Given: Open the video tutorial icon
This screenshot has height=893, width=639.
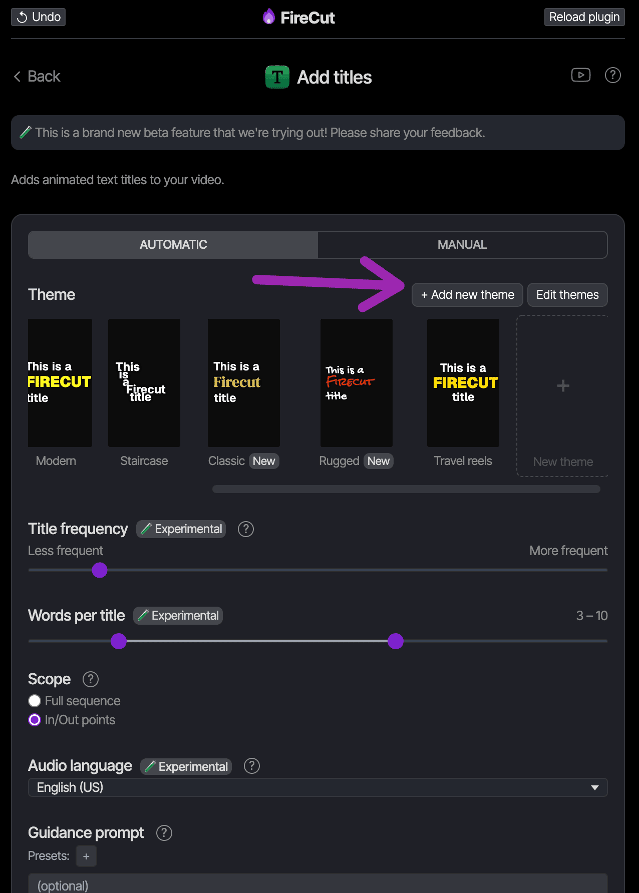Looking at the screenshot, I should point(581,75).
